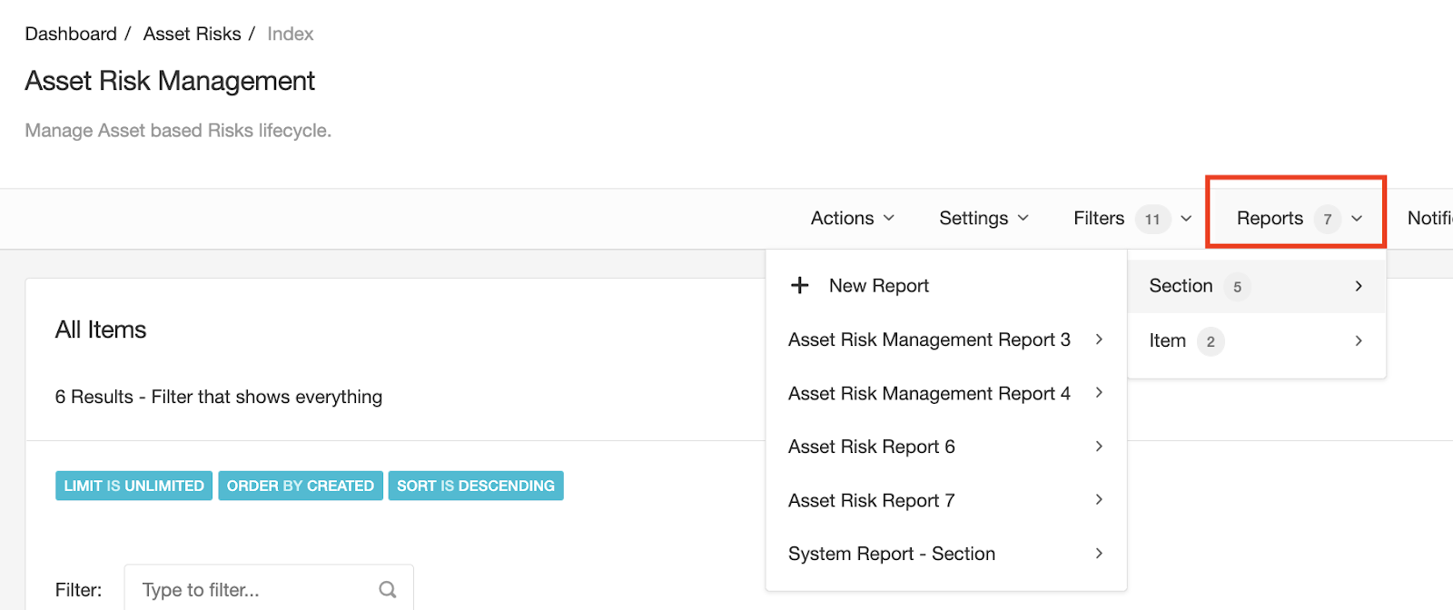Go to the Dashboard breadcrumb link
This screenshot has width=1453, height=610.
71,34
